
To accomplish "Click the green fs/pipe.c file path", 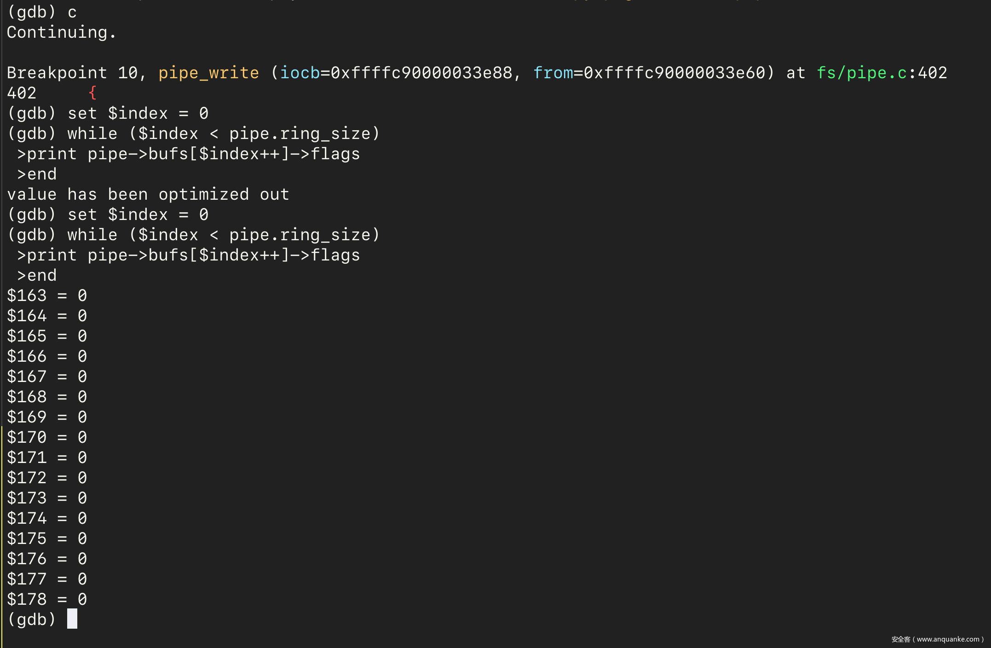I will [861, 73].
